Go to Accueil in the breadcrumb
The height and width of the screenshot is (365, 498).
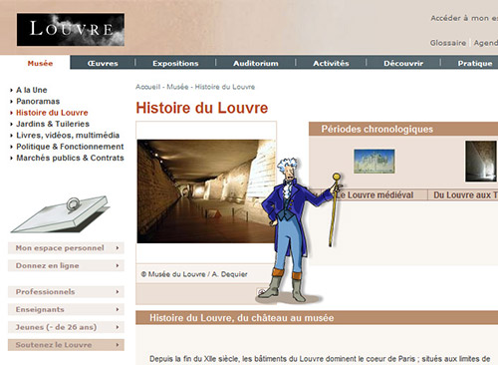(147, 87)
